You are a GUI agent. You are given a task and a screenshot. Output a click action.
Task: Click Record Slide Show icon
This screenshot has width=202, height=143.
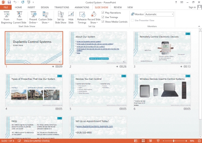click(94, 15)
